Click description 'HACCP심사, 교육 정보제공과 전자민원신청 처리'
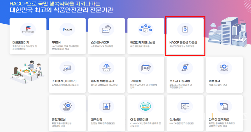 65,47
